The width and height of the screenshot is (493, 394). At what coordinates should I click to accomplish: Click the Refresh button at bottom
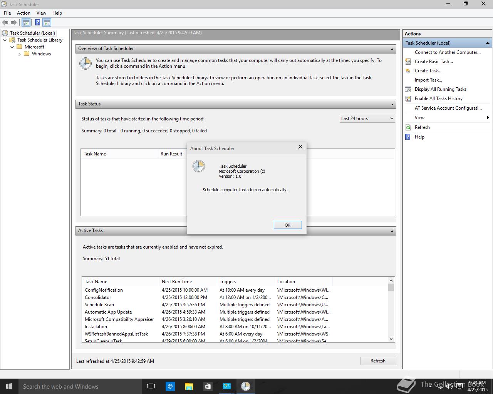378,361
